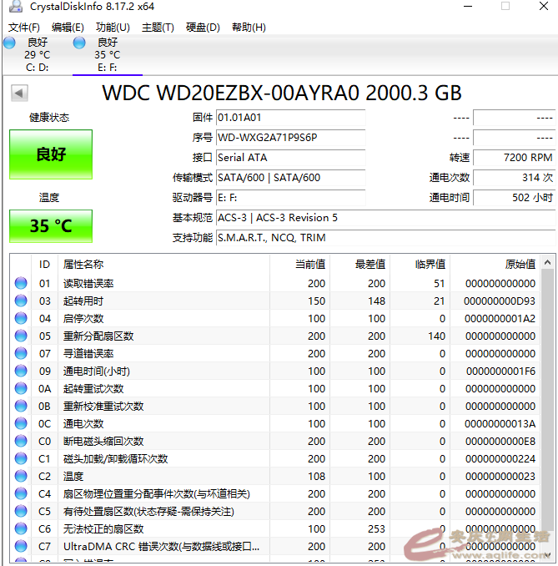Click status orb for attribute C2 温度

(x=21, y=477)
